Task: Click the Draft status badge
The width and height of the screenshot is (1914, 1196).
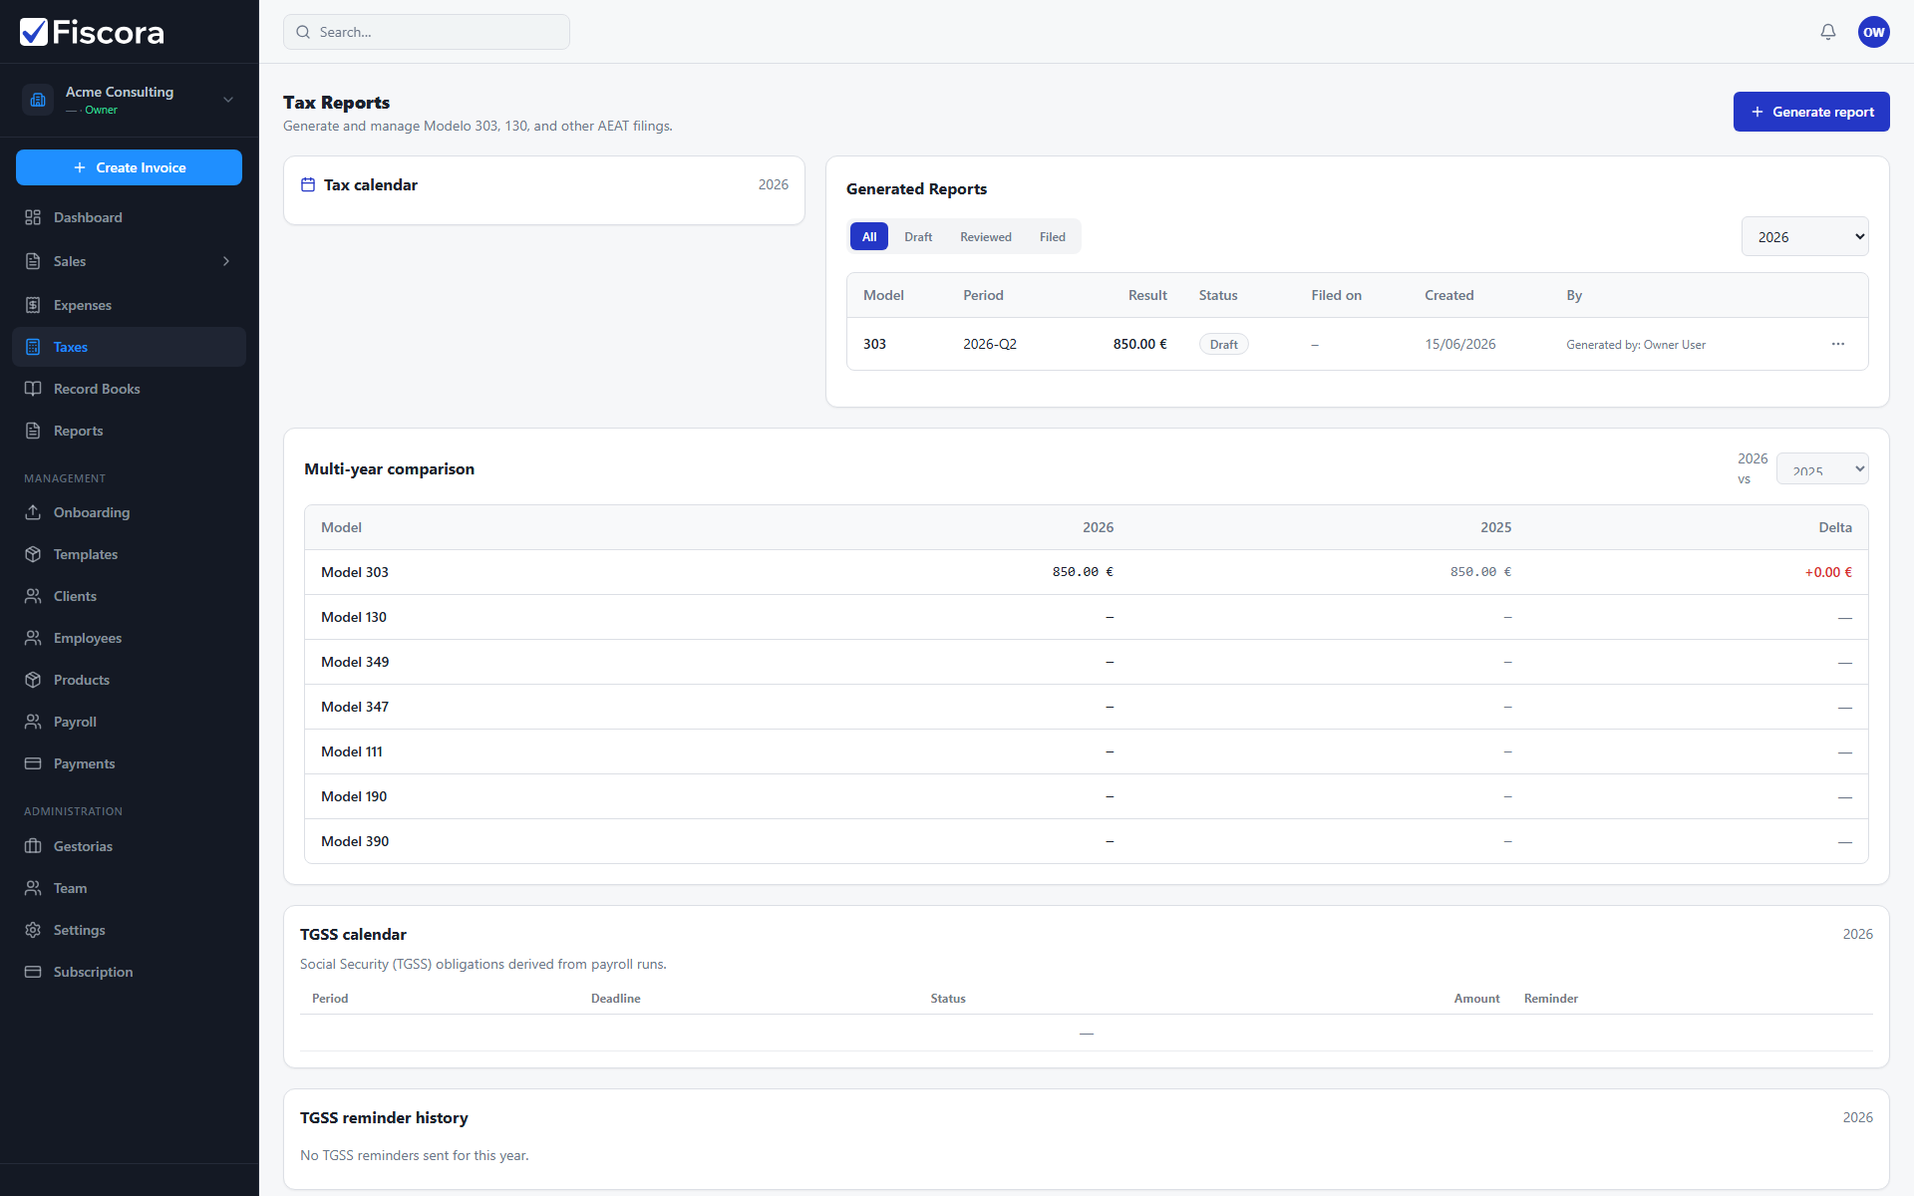Action: 1223,344
